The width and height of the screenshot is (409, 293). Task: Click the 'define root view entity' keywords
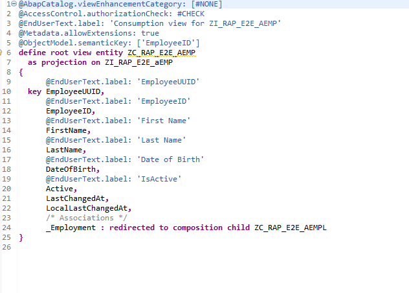(x=72, y=52)
